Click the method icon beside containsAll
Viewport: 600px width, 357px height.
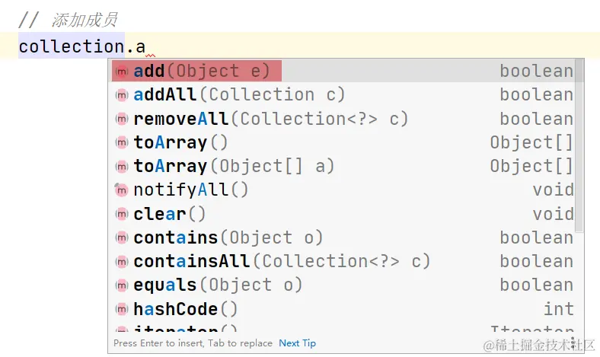point(121,262)
